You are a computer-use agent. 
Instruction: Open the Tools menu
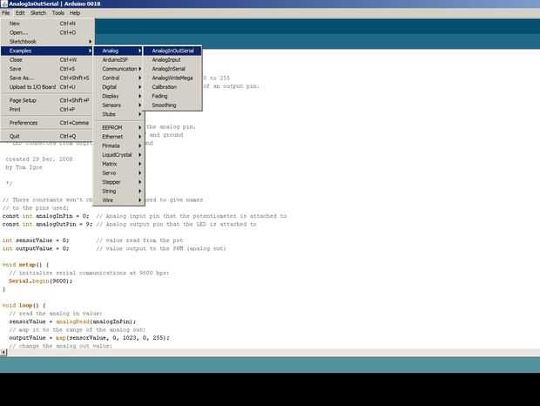(58, 13)
